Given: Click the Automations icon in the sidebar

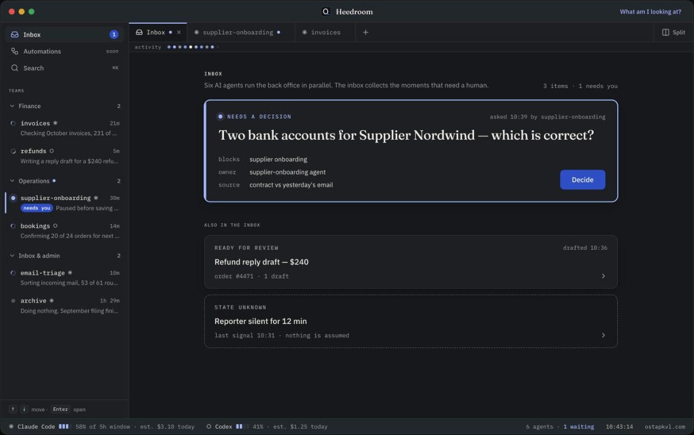Looking at the screenshot, I should (x=15, y=51).
